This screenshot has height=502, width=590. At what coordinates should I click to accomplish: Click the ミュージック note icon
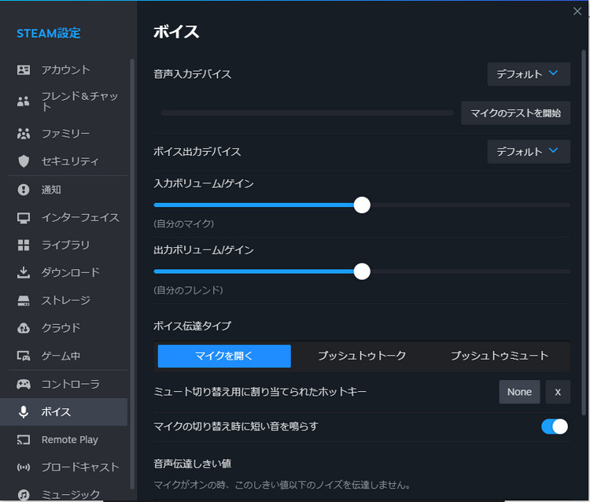coord(24,495)
